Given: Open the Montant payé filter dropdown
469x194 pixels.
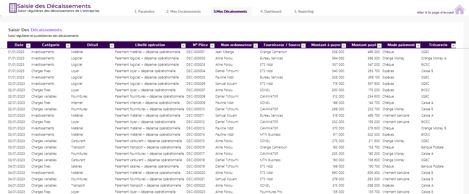Looking at the screenshot, I should tap(380, 46).
